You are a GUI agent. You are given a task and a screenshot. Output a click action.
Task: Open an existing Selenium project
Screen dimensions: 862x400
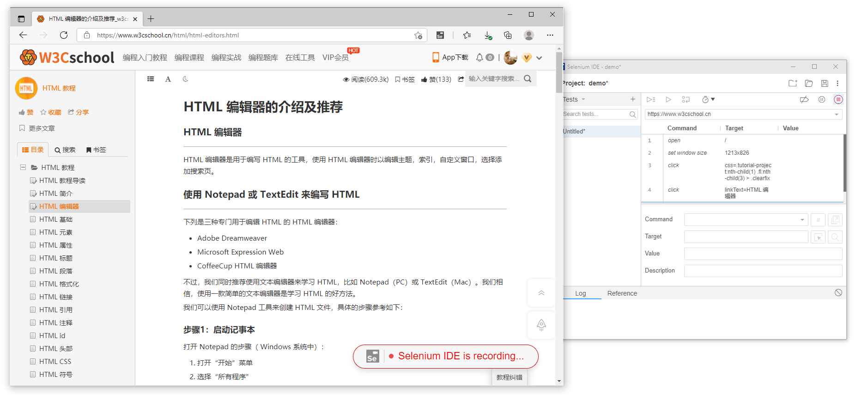808,83
